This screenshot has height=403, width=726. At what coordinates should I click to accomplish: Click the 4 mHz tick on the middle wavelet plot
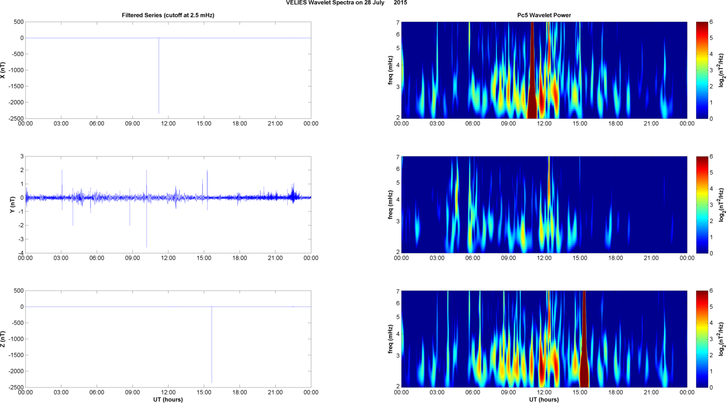point(398,199)
